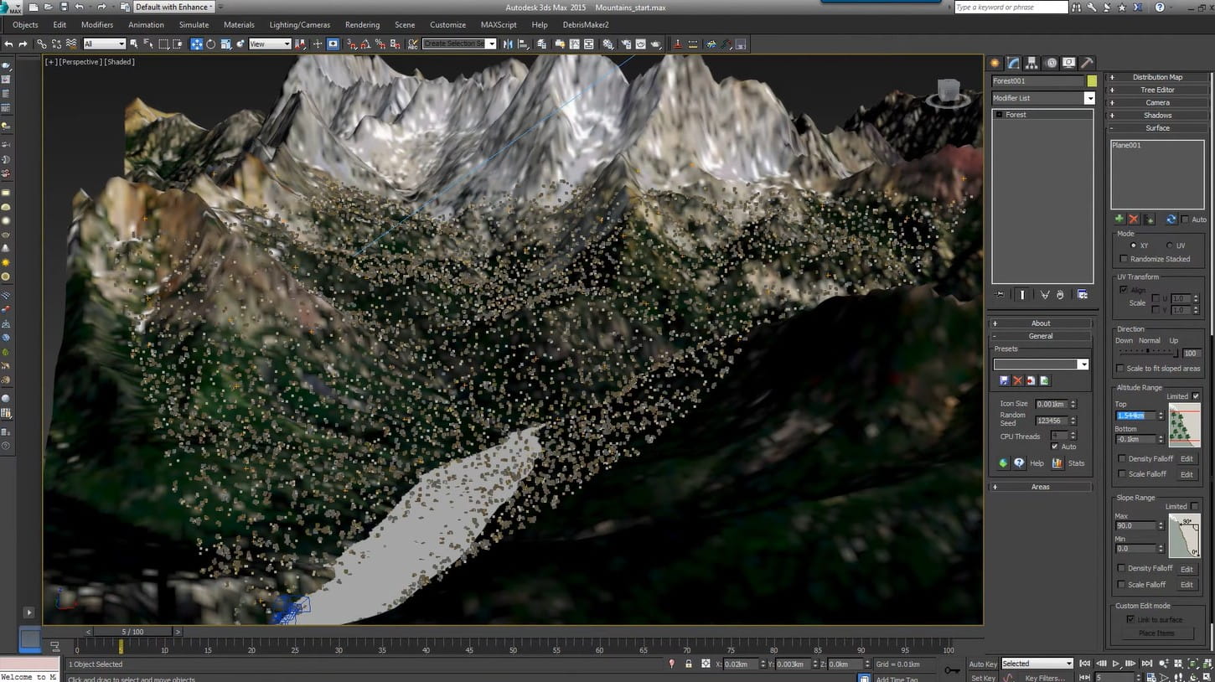Click the Set Key key icon
The image size is (1215, 682).
coord(952,669)
